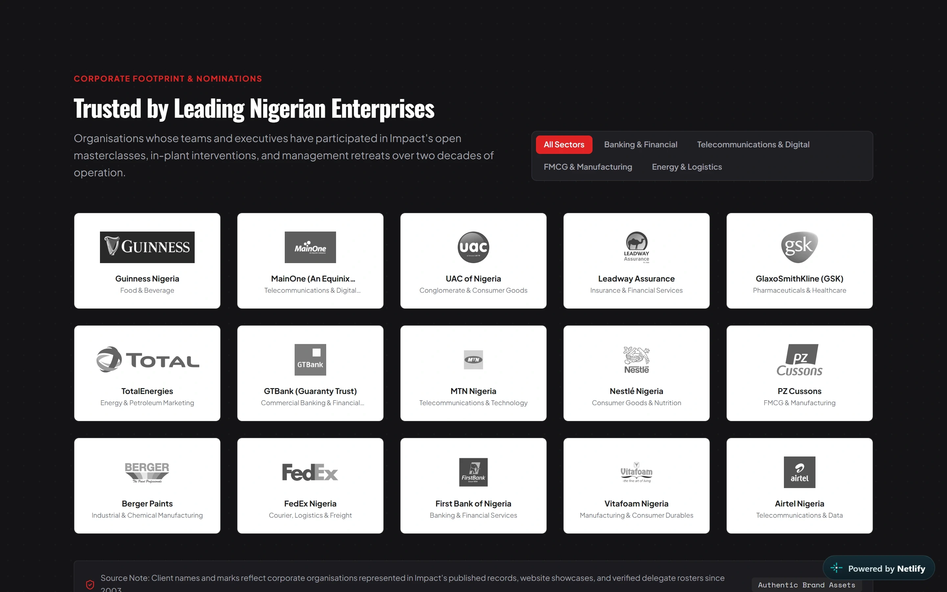The width and height of the screenshot is (947, 592).
Task: Click Pharmaceuticals & Healthcare label
Action: point(799,290)
